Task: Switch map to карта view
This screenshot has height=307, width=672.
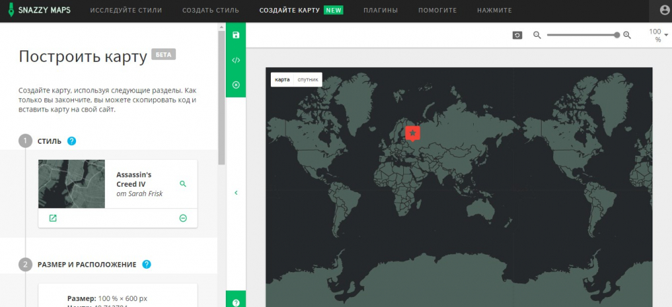Action: pyautogui.click(x=282, y=80)
